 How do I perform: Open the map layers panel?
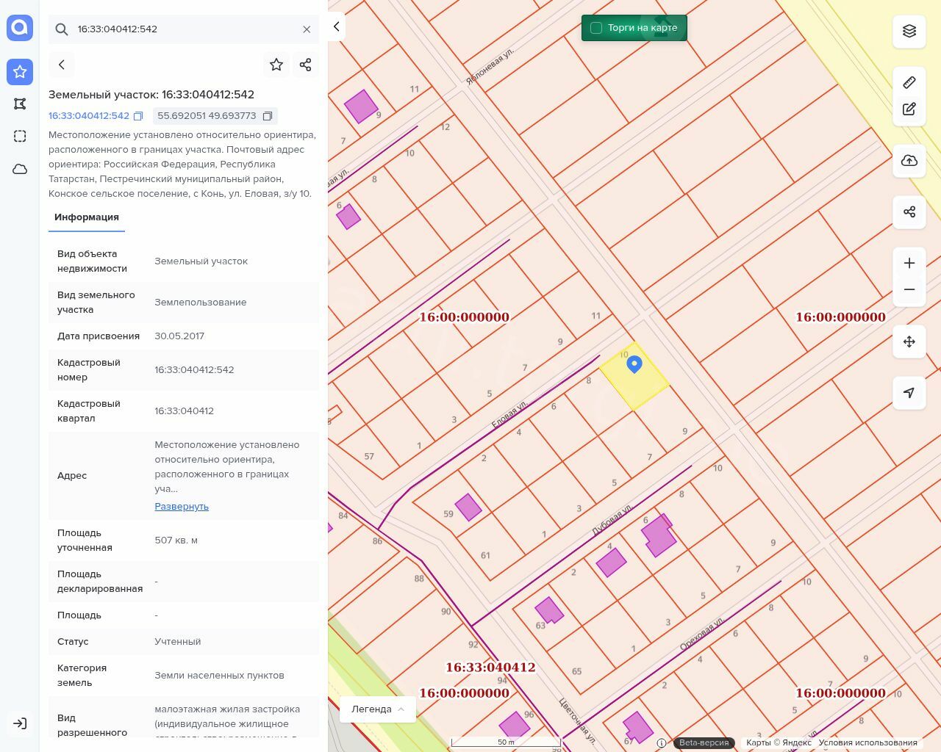(909, 31)
